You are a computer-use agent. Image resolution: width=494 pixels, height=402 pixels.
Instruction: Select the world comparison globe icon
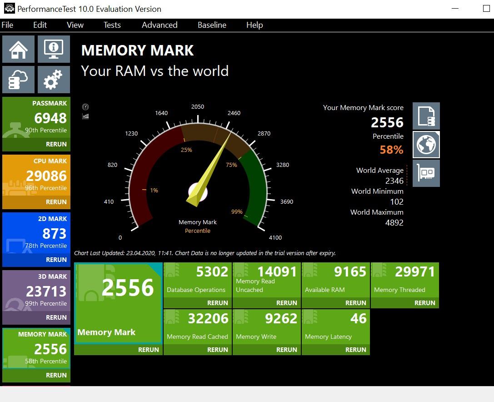426,145
